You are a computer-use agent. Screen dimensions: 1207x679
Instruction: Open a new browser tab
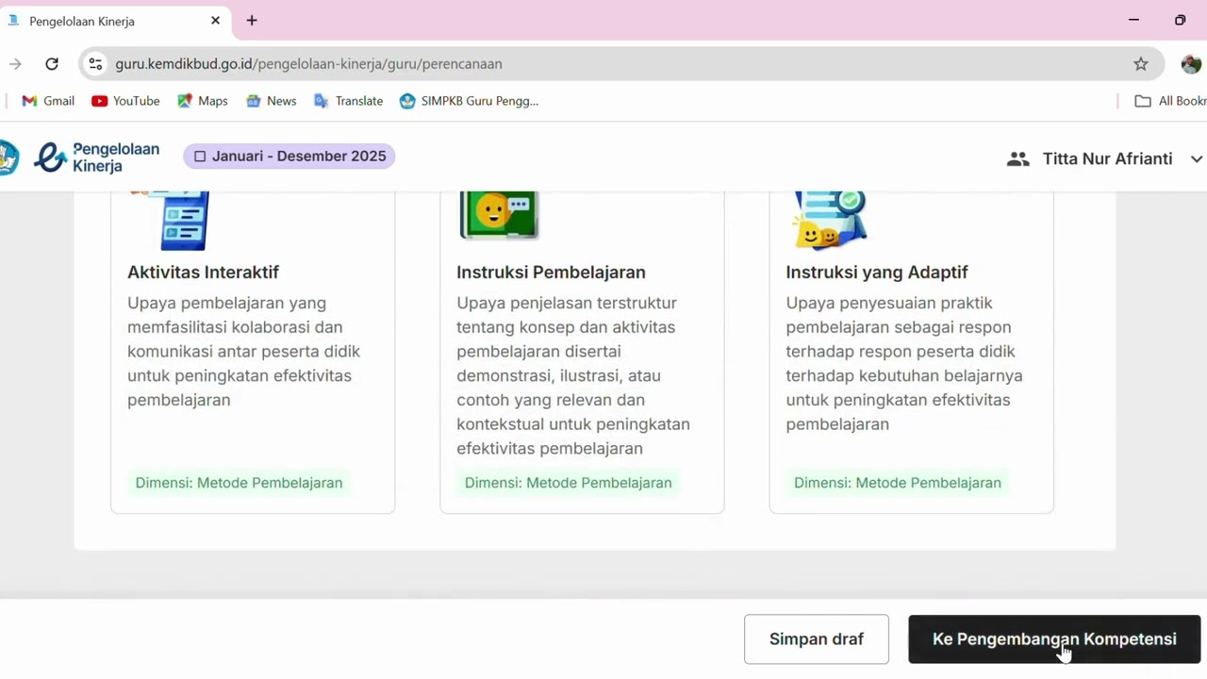[x=252, y=20]
